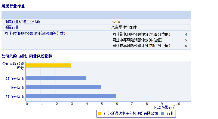This screenshot has width=218, height=119.
Task: Click the value 6 for 75百分位值 row
Action: [186, 46]
